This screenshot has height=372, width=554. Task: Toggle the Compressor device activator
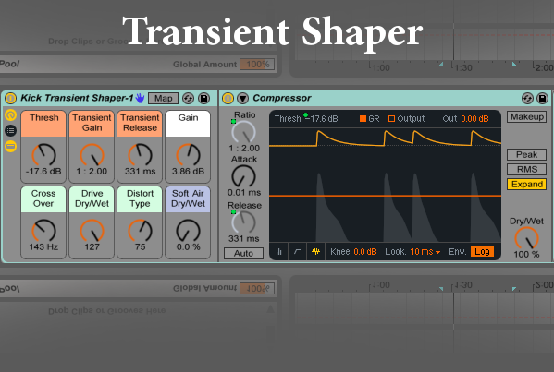click(x=228, y=98)
